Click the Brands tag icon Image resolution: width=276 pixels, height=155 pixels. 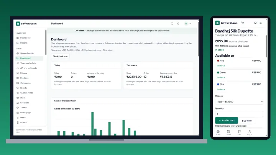(x=18, y=88)
